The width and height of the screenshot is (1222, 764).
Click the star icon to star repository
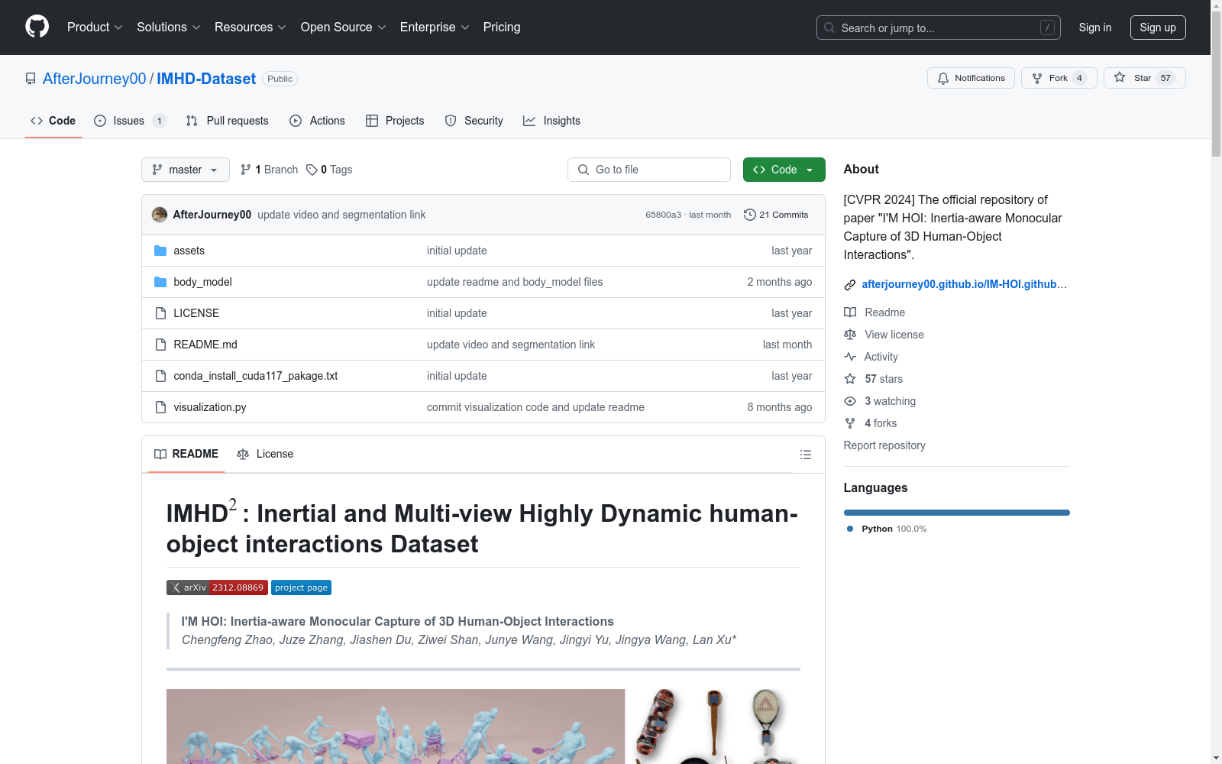(x=1120, y=77)
